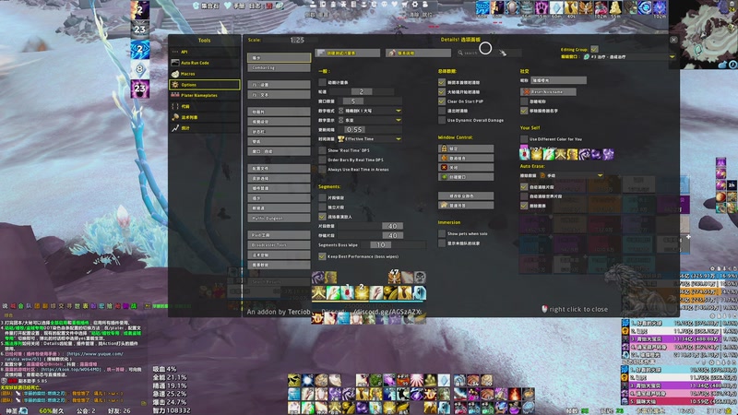Image resolution: width=738 pixels, height=415 pixels.
Task: Enable Show pets when solo
Action: coord(442,233)
